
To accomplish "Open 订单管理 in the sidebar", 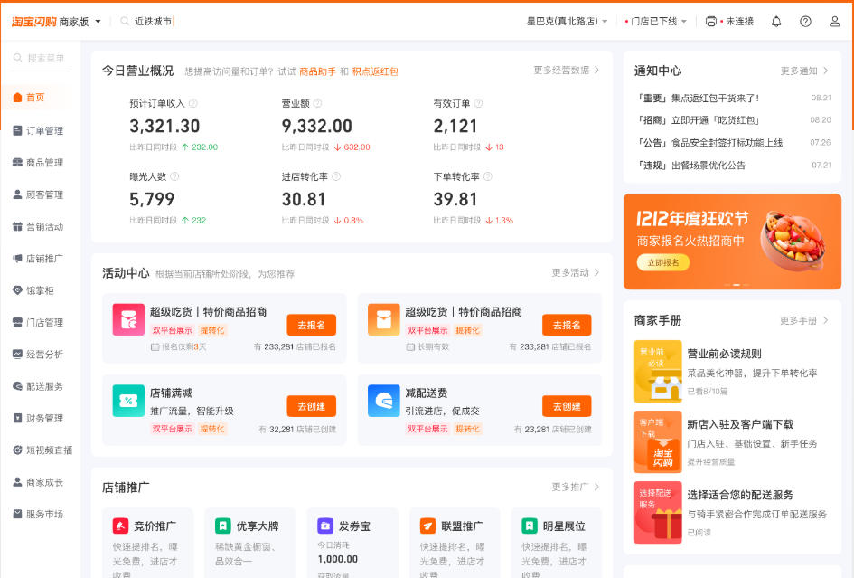I will click(41, 129).
